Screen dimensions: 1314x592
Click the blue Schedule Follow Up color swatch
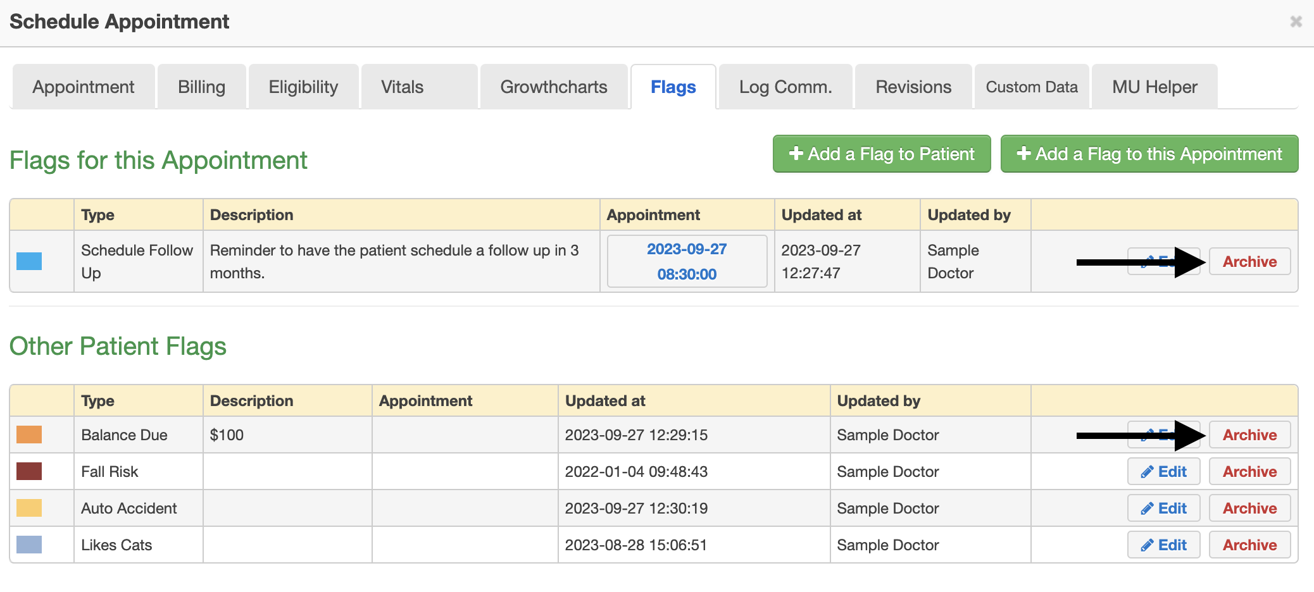point(29,261)
